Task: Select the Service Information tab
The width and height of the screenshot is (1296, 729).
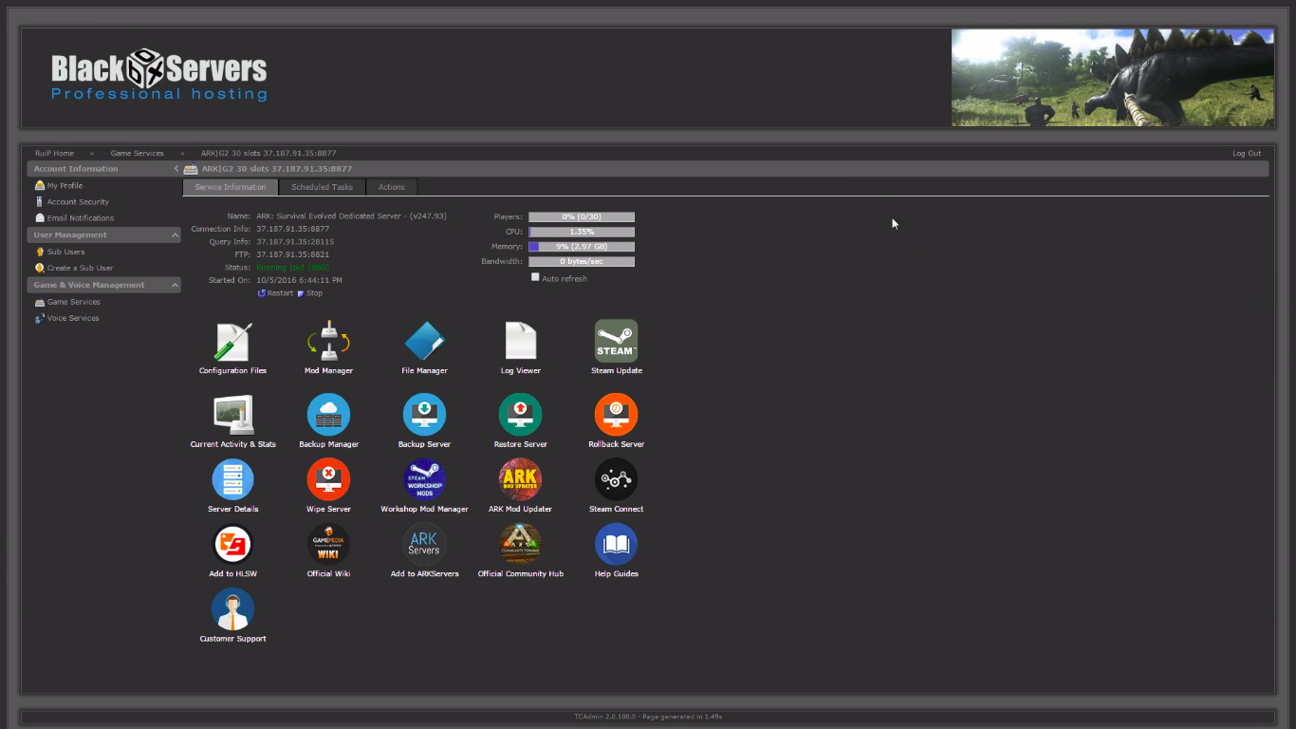Action: click(231, 187)
